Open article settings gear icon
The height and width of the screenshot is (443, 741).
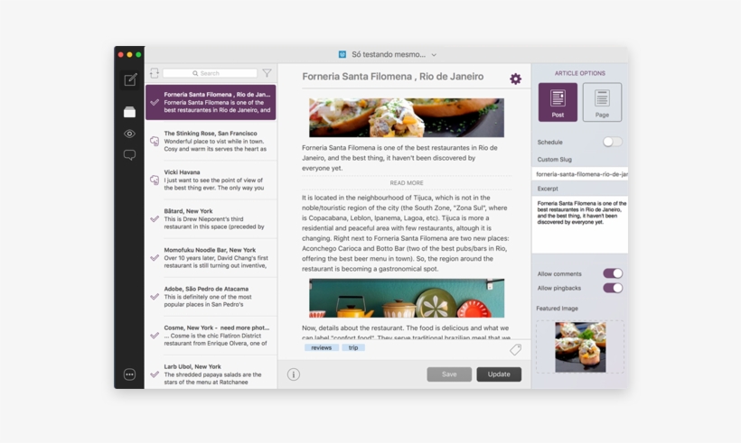coord(516,78)
